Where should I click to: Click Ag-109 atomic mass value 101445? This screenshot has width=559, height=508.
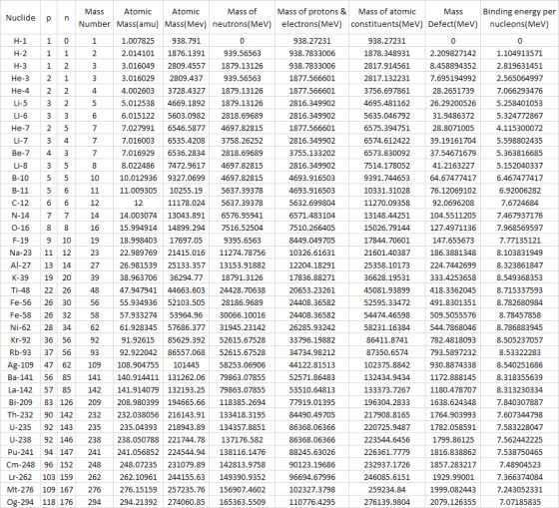(x=186, y=364)
